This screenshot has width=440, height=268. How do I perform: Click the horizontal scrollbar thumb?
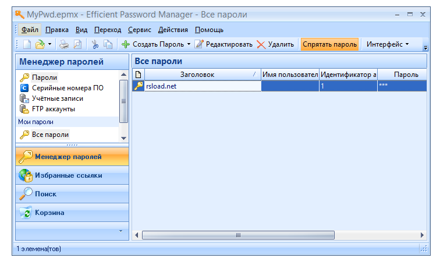[x=238, y=235]
